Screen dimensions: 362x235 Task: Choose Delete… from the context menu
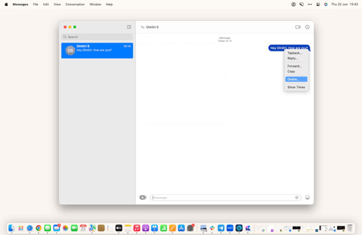[x=296, y=79]
